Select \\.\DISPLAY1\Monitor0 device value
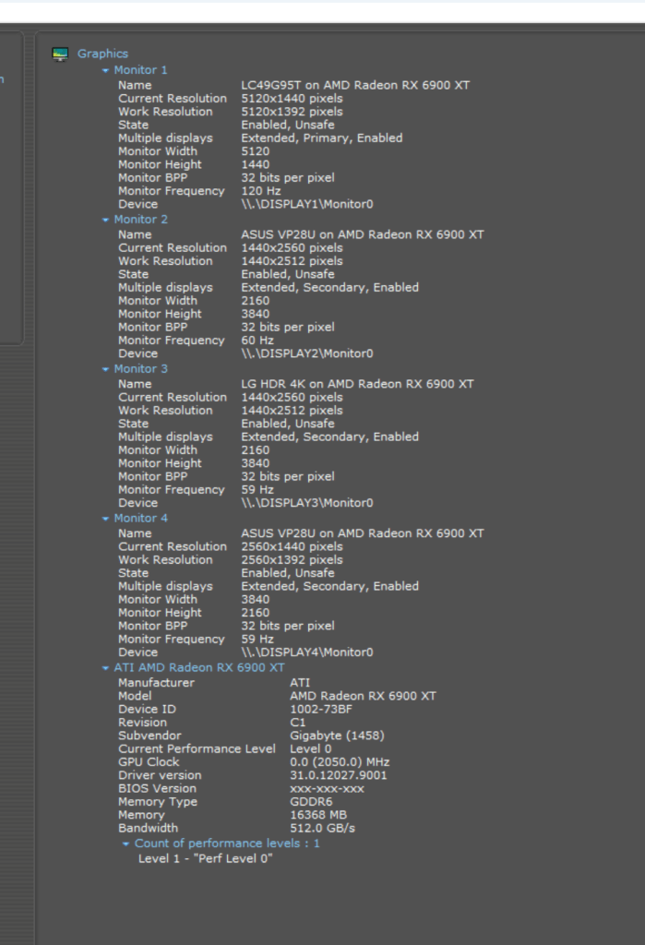 pyautogui.click(x=307, y=204)
